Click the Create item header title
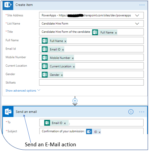 coord(24,5)
